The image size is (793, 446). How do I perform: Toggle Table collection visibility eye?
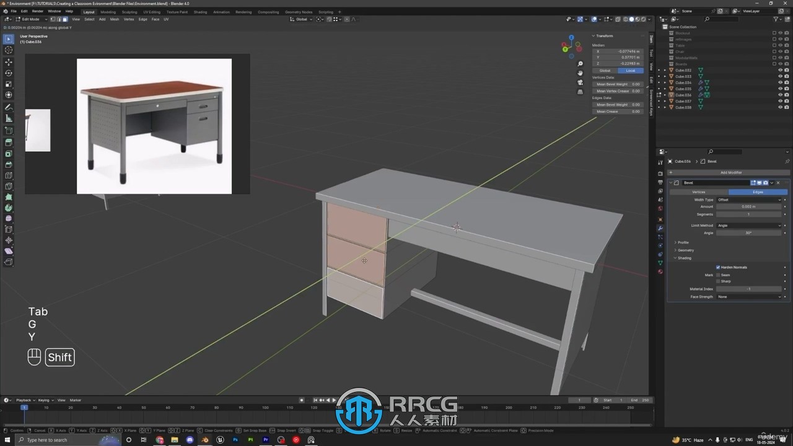click(780, 45)
